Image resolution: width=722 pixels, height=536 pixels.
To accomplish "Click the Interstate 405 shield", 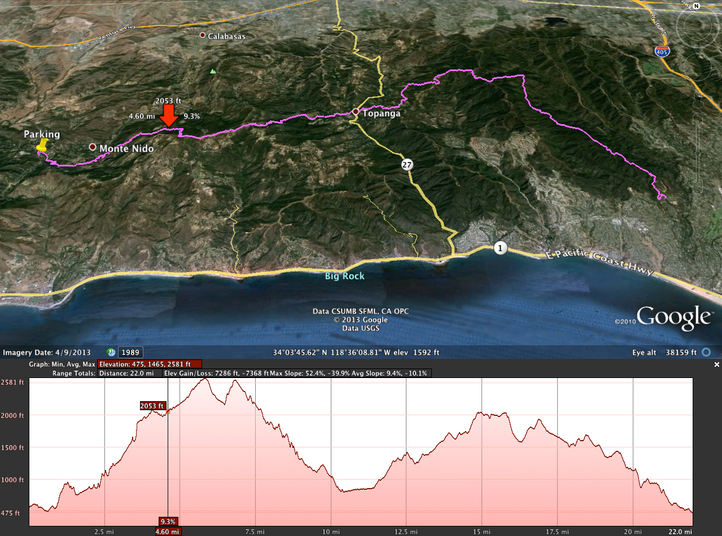I will coord(663,52).
